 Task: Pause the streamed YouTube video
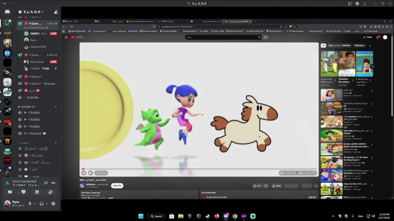(84, 173)
